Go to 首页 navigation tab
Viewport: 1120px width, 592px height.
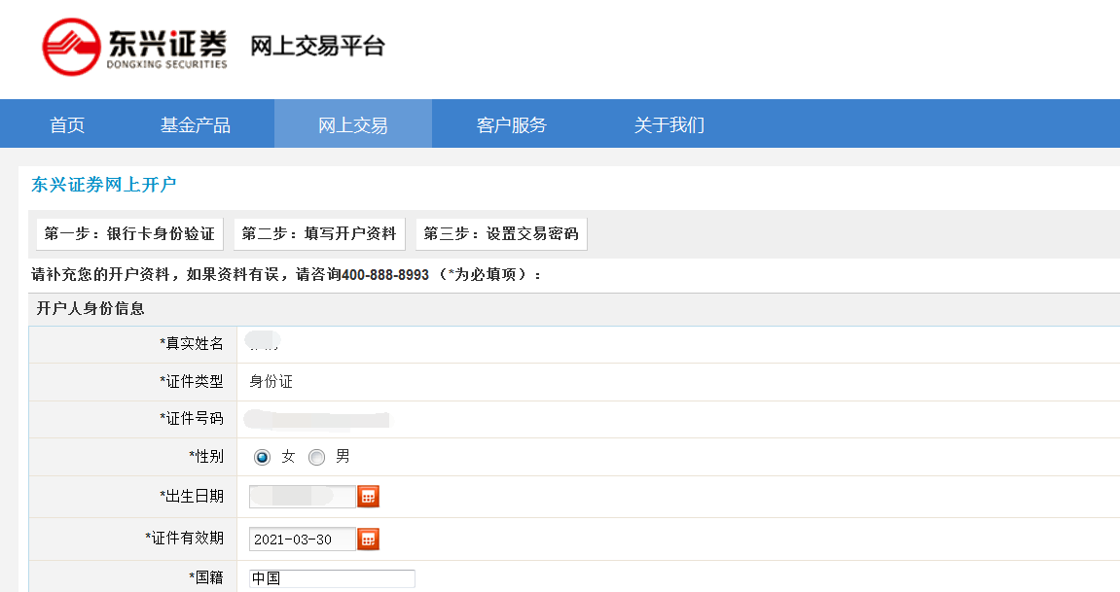click(x=67, y=124)
